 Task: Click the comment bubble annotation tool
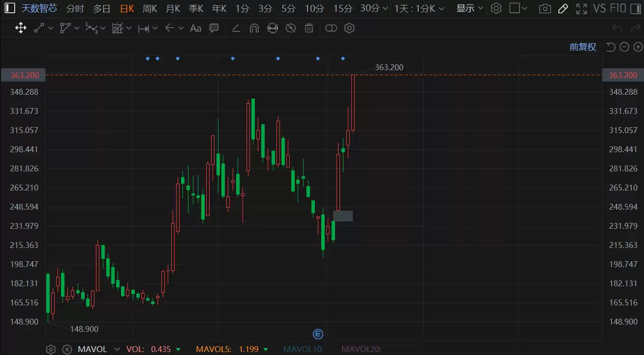pos(214,28)
